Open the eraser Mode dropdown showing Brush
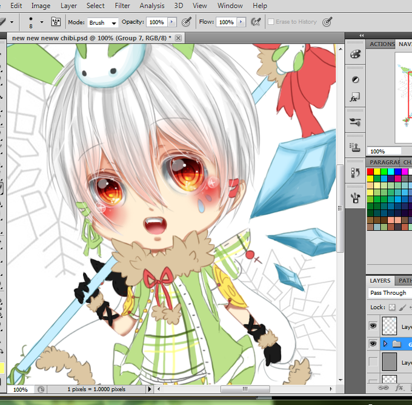This screenshot has height=405, width=412. click(103, 22)
